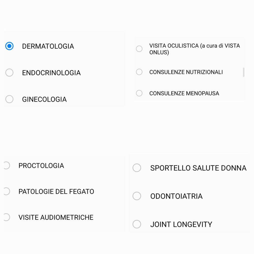Click the ENDOCRINOLOGIA text label
The height and width of the screenshot is (254, 254).
(x=51, y=73)
